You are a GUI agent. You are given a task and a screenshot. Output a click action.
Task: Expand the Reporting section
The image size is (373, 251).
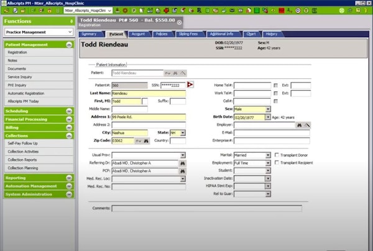tap(69, 178)
